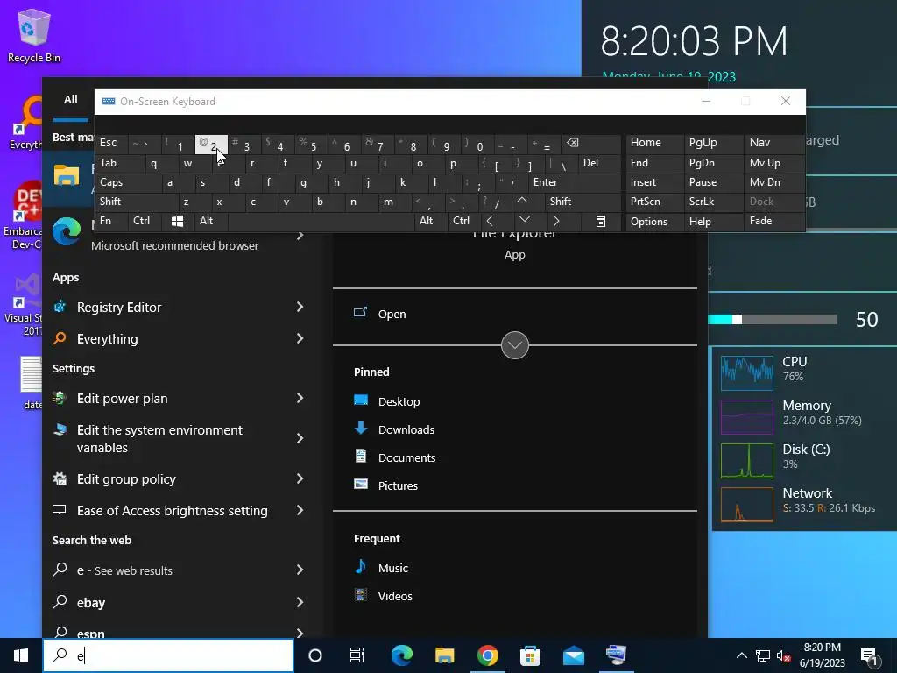Viewport: 897px width, 673px height.
Task: Toggle the right Ctrl key
Action: [x=464, y=222]
